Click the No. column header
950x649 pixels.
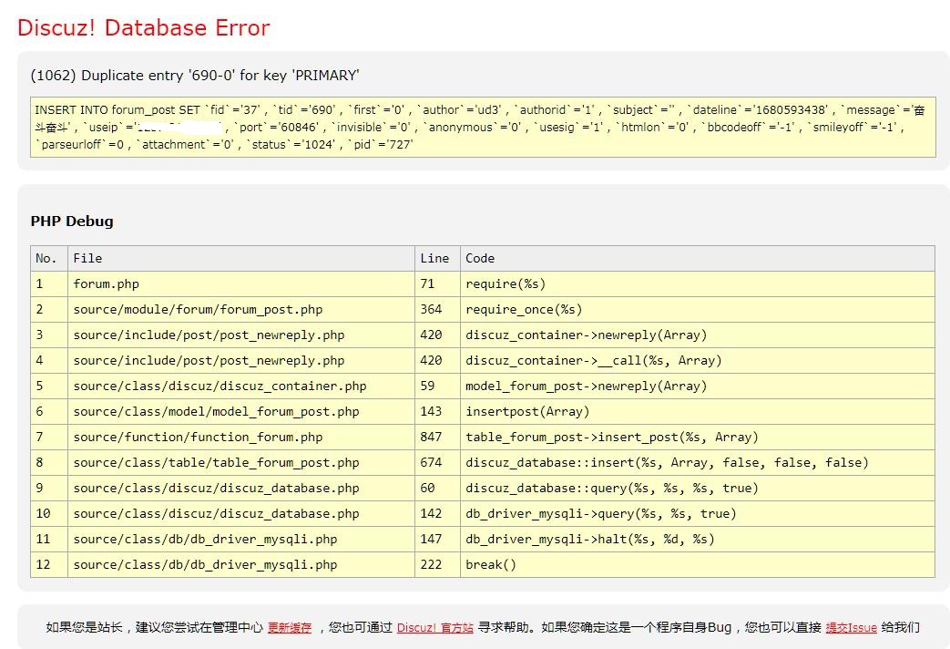[49, 258]
